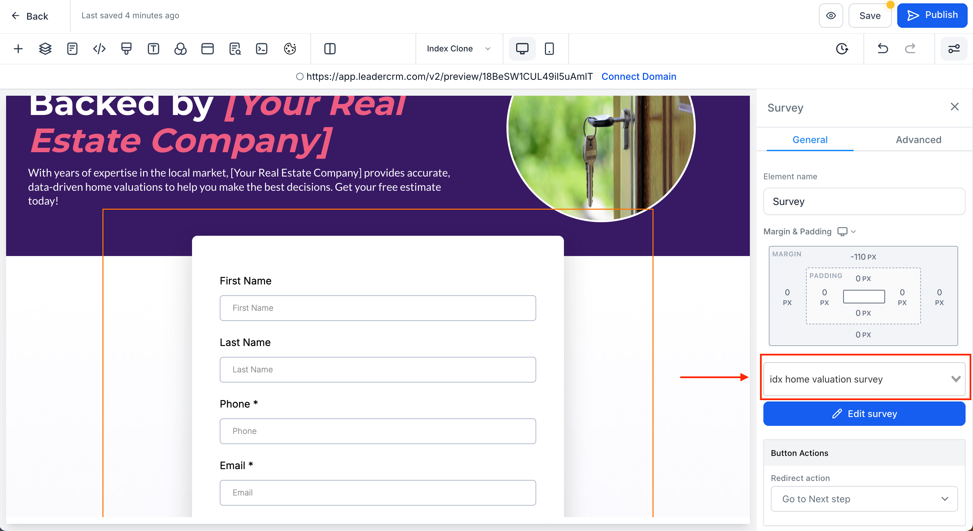This screenshot has width=973, height=531.
Task: Open the Layers panel icon
Action: [45, 49]
